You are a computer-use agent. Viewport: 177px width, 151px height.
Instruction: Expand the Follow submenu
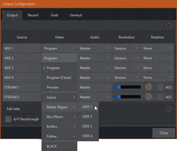pyautogui.click(x=59, y=136)
